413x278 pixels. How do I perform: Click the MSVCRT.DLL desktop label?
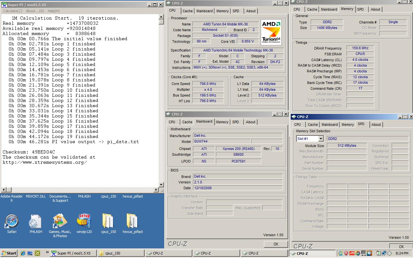35,196
